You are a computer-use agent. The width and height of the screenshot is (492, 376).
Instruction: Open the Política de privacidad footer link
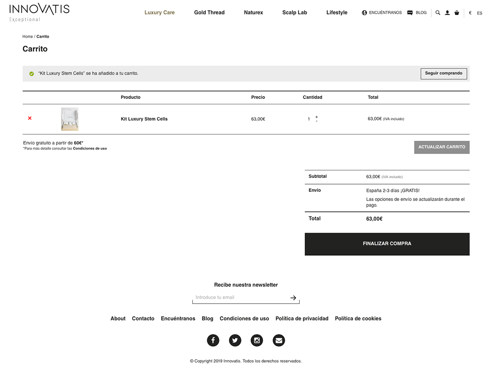click(302, 319)
